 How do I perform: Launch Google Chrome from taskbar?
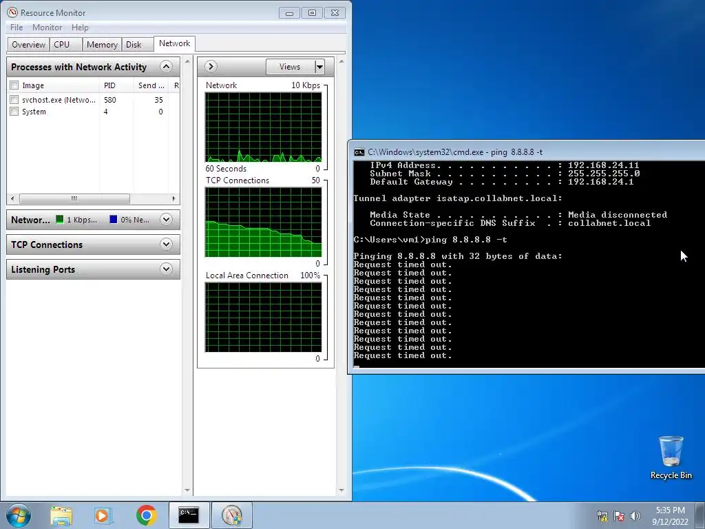[146, 515]
